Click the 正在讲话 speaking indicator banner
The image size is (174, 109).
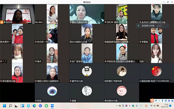pos(153,26)
